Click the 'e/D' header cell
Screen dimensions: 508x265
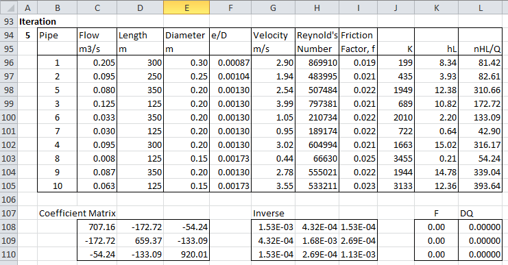[230, 35]
